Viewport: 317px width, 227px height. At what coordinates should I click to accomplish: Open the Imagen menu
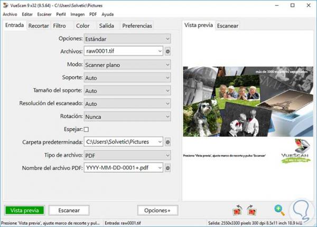pyautogui.click(x=78, y=14)
